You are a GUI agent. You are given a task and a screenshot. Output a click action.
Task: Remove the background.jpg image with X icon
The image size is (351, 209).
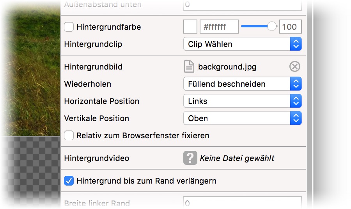point(295,67)
